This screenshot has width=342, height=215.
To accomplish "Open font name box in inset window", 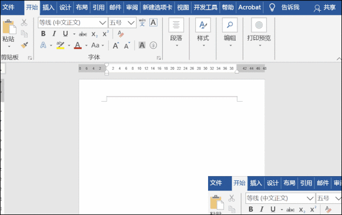I will 280,198.
